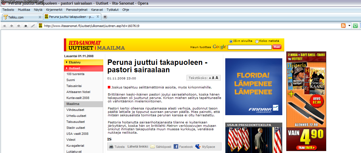Set smallest text size A
The image size is (361, 153).
point(210,78)
